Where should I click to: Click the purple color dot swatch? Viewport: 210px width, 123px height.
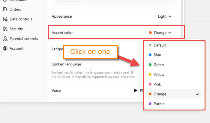point(150,104)
